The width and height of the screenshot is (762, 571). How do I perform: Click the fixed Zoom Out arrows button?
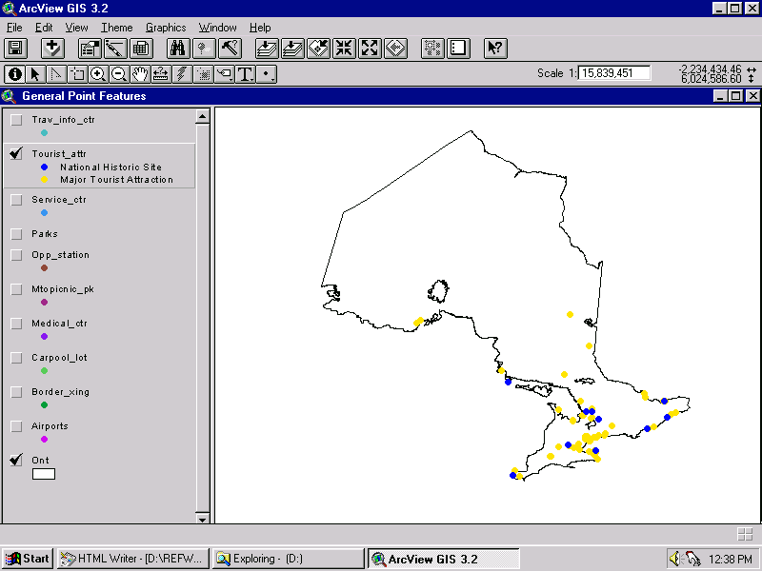click(370, 49)
